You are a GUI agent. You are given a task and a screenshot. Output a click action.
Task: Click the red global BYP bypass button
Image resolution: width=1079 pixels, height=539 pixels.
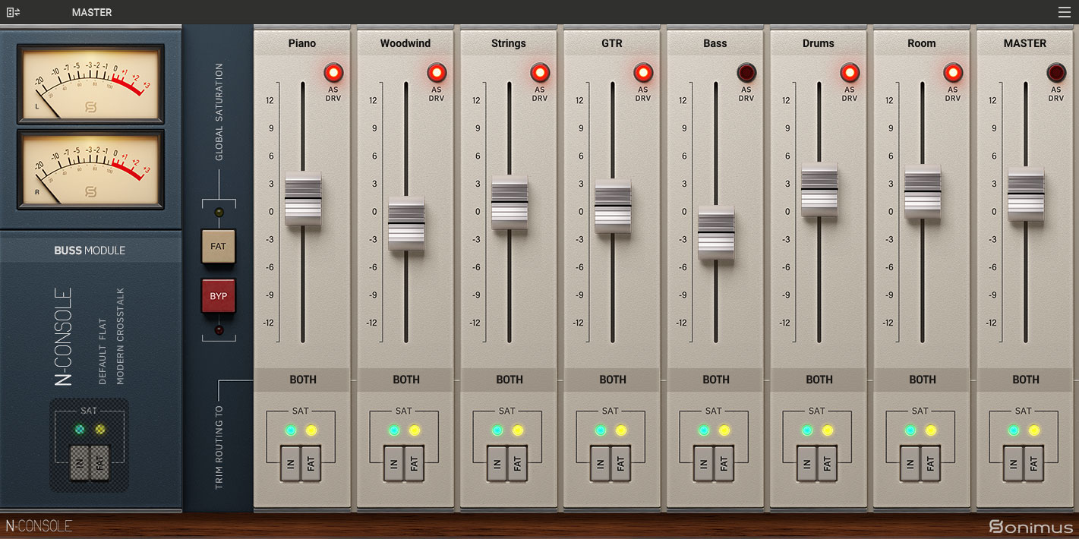click(219, 296)
